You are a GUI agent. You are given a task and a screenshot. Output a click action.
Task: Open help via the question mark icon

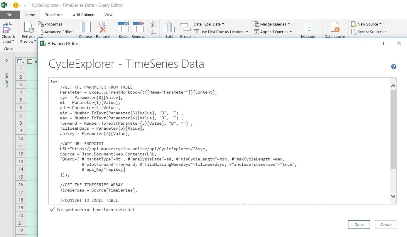[x=394, y=67]
